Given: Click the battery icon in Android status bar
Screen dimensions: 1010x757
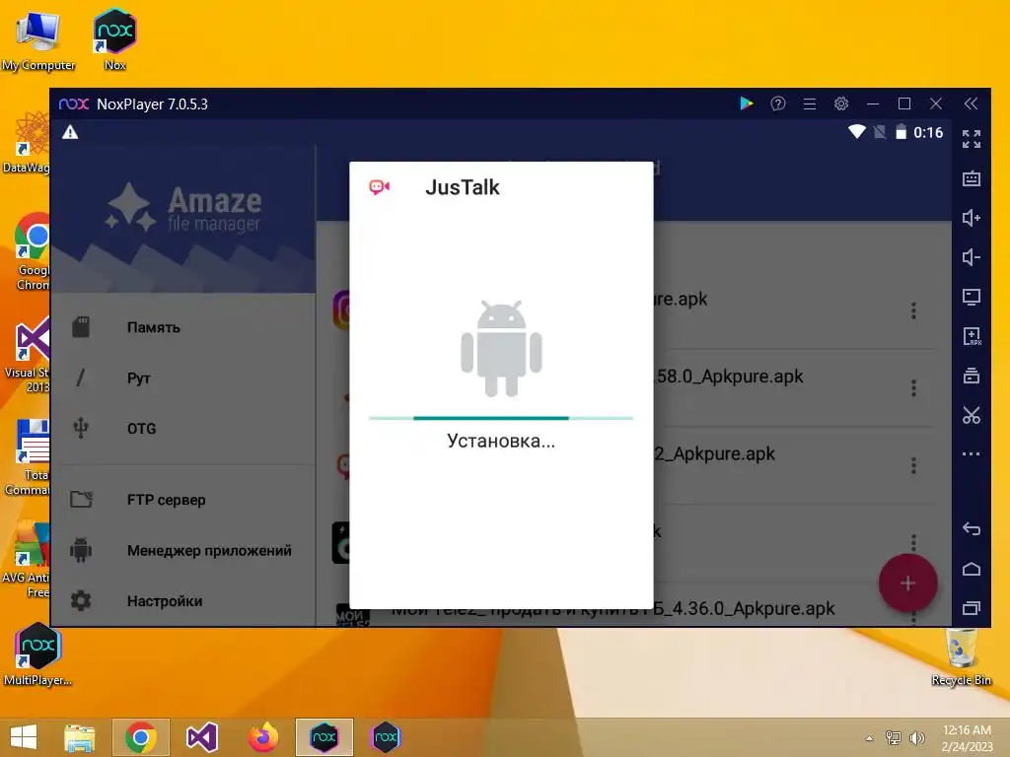Looking at the screenshot, I should (x=902, y=132).
